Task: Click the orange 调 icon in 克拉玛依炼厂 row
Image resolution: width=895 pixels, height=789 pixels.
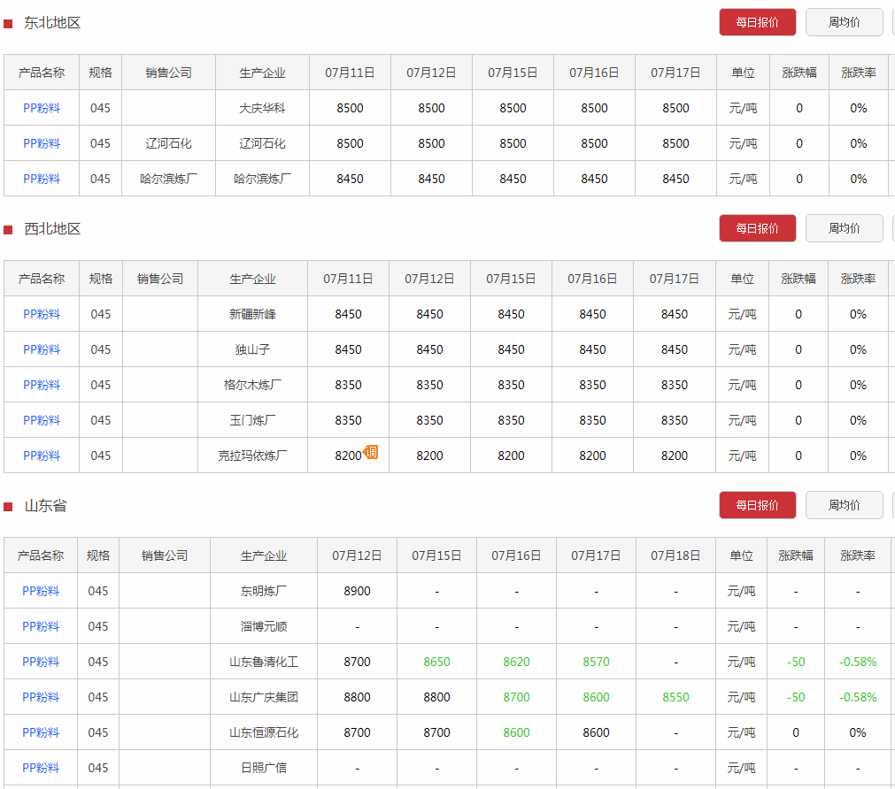Action: (x=370, y=452)
